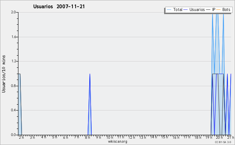Click the '13 h' x-axis label
Screen dimensions: 235x145
143,137
